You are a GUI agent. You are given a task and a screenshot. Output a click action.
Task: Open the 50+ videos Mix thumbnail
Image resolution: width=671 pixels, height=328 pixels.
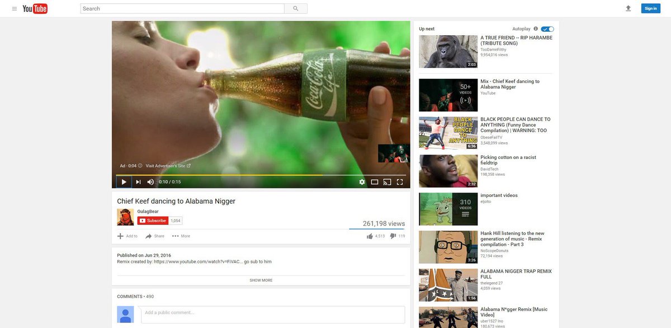coord(448,95)
